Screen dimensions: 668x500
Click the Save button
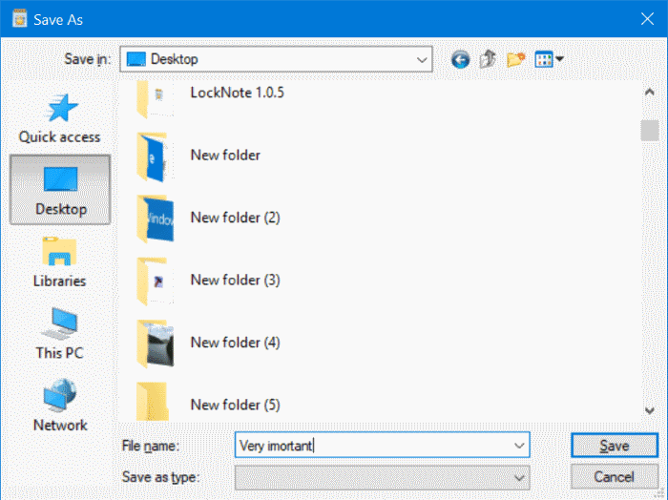(x=615, y=446)
